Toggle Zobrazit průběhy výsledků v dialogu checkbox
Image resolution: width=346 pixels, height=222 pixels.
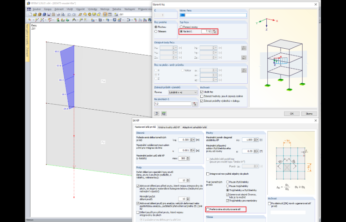point(202,101)
